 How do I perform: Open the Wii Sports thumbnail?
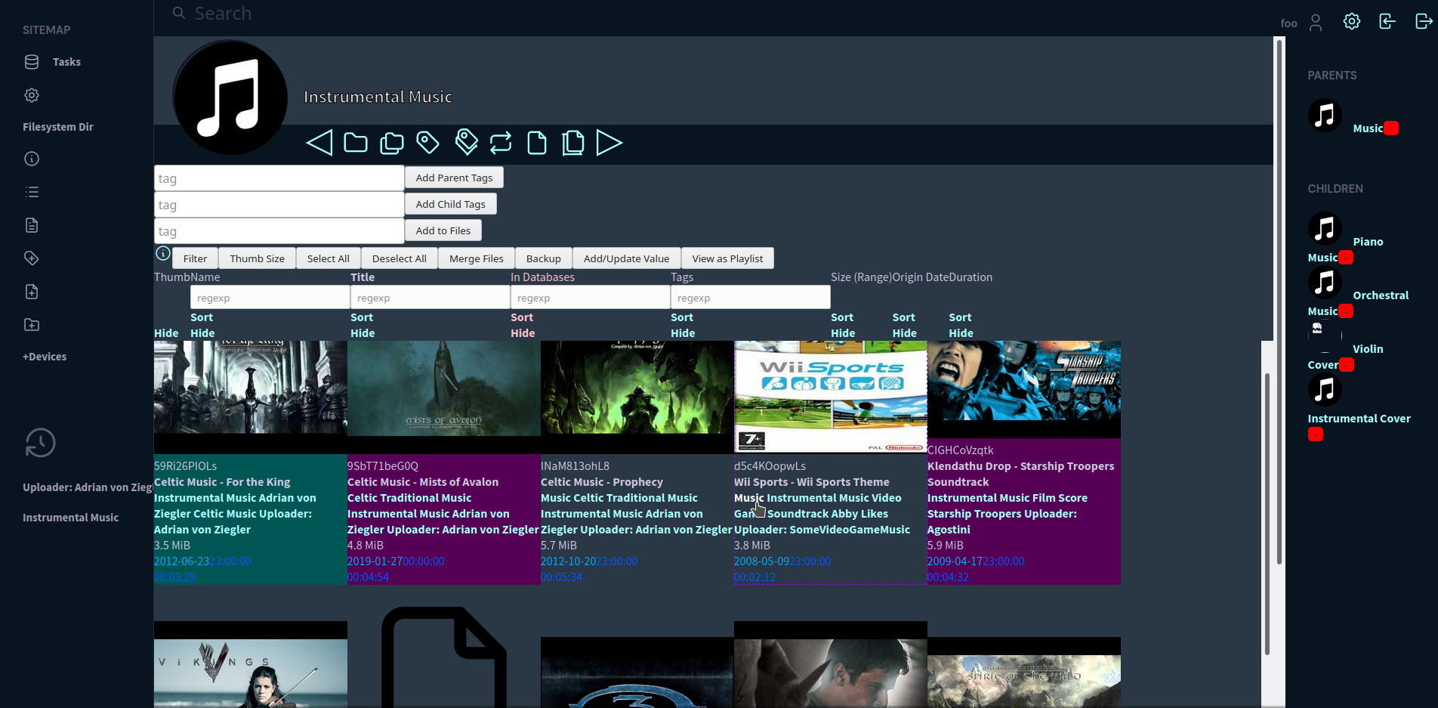[x=830, y=396]
